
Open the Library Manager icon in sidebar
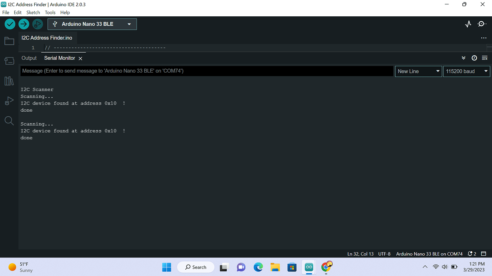click(9, 81)
